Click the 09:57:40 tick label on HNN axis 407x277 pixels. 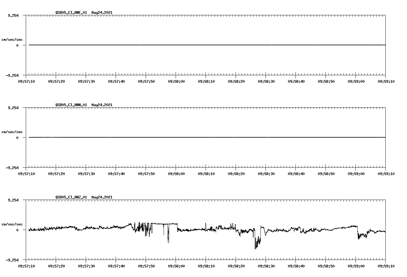click(116, 173)
